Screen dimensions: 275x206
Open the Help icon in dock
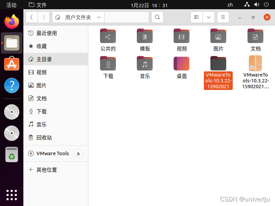[x=12, y=85]
